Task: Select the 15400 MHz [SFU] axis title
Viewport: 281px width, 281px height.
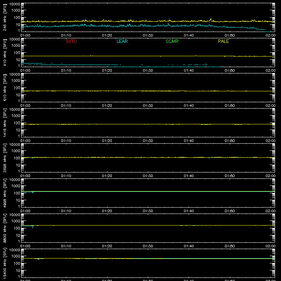Action: tap(5, 263)
